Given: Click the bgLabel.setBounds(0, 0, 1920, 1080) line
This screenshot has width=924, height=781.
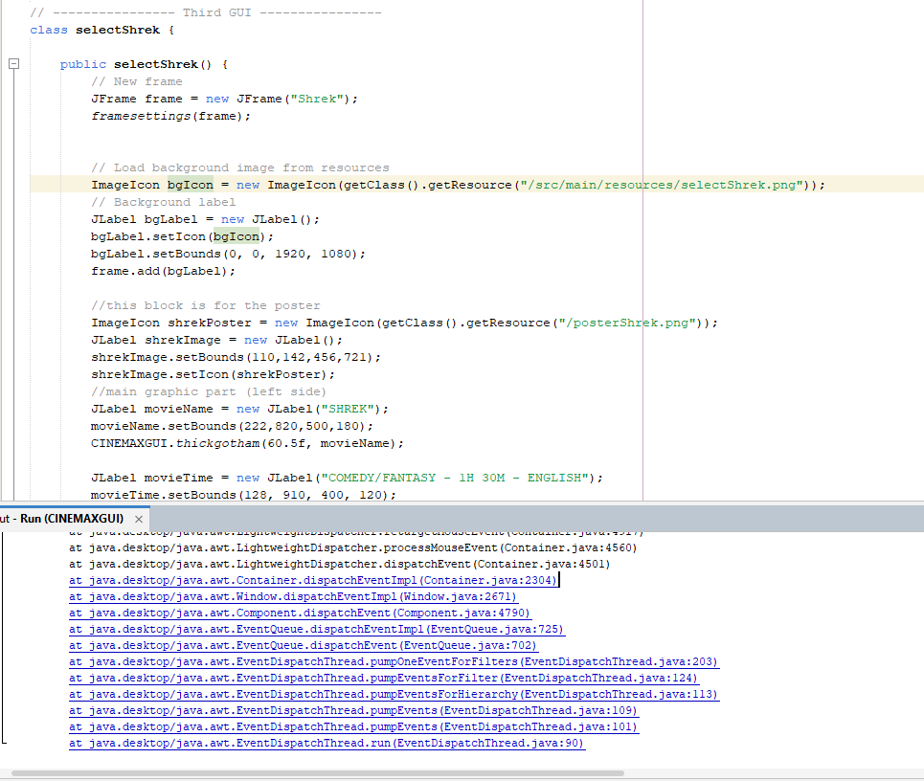Looking at the screenshot, I should point(228,254).
